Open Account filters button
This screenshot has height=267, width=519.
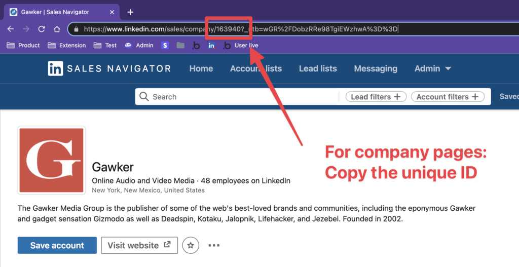[x=448, y=97]
